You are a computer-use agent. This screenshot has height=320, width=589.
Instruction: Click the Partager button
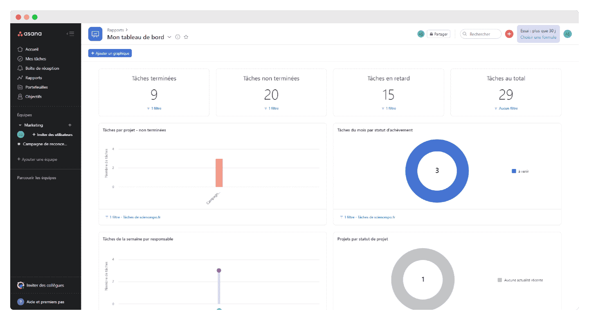(x=438, y=34)
